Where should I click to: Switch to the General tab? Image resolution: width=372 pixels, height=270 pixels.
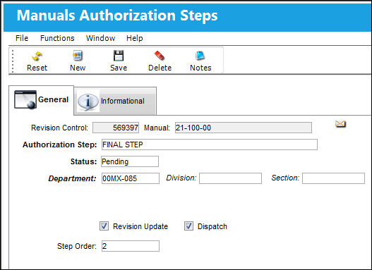pos(41,100)
